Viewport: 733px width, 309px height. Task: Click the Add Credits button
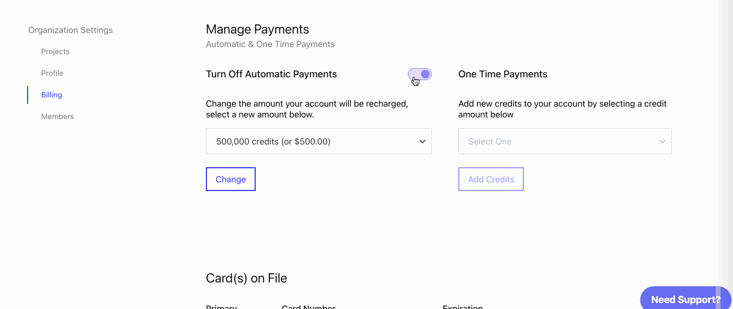pos(491,179)
